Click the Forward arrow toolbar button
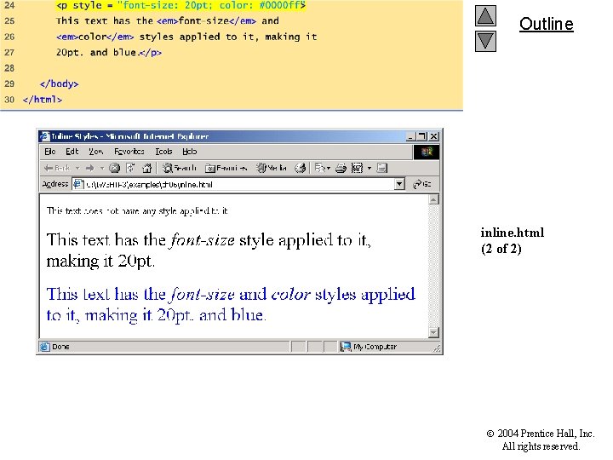The height and width of the screenshot is (460, 613). (90, 168)
